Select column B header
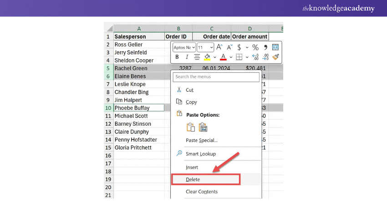Screen dimensions: 387x205 point(178,29)
